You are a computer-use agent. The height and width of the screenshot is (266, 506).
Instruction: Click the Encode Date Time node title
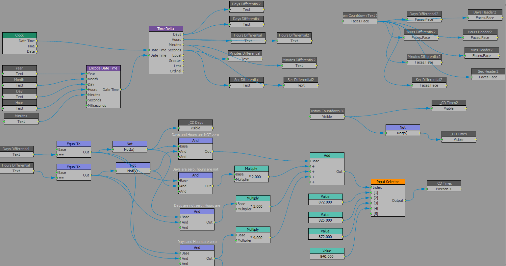point(103,68)
